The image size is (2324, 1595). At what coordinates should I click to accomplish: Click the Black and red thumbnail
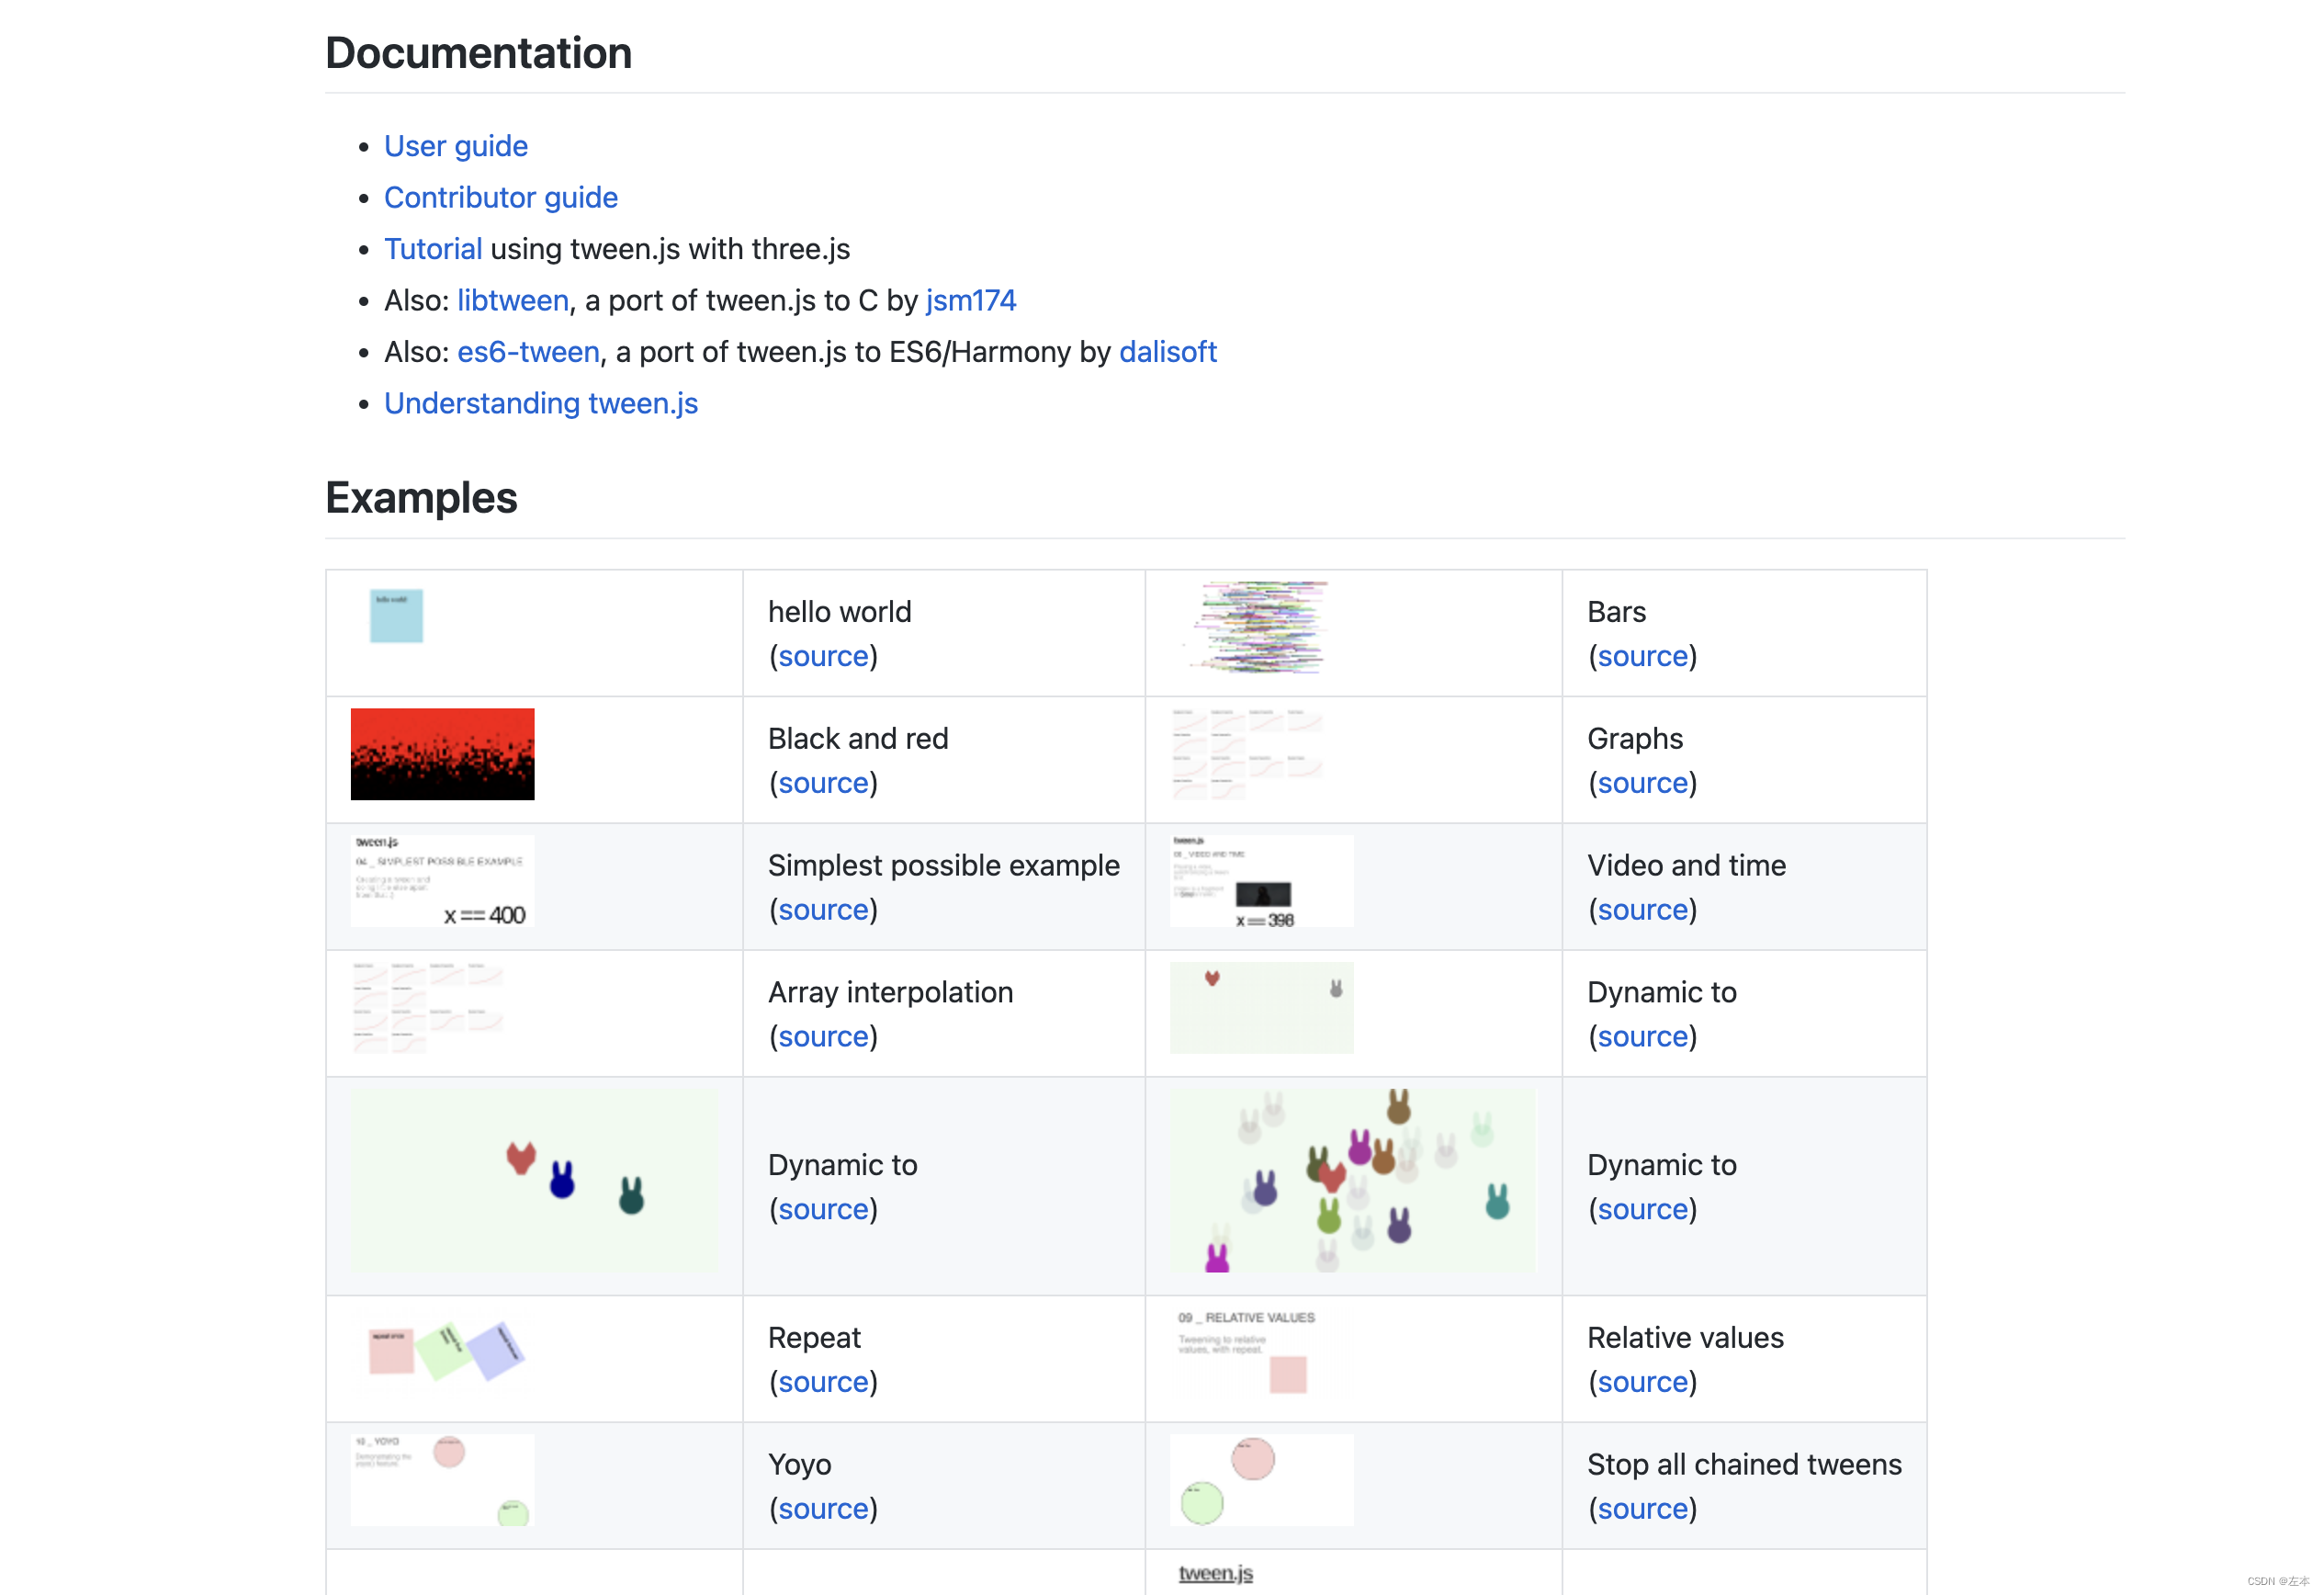click(x=442, y=754)
